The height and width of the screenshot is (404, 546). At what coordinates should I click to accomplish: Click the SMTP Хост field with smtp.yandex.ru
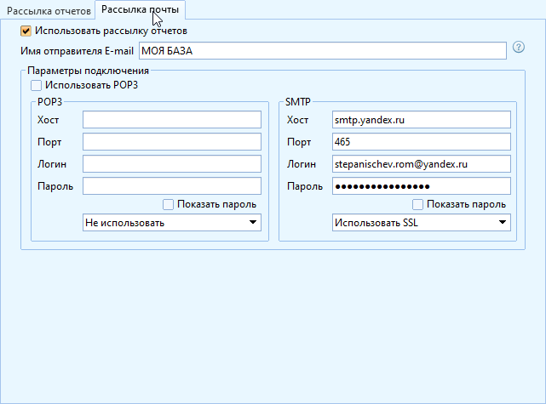click(421, 120)
